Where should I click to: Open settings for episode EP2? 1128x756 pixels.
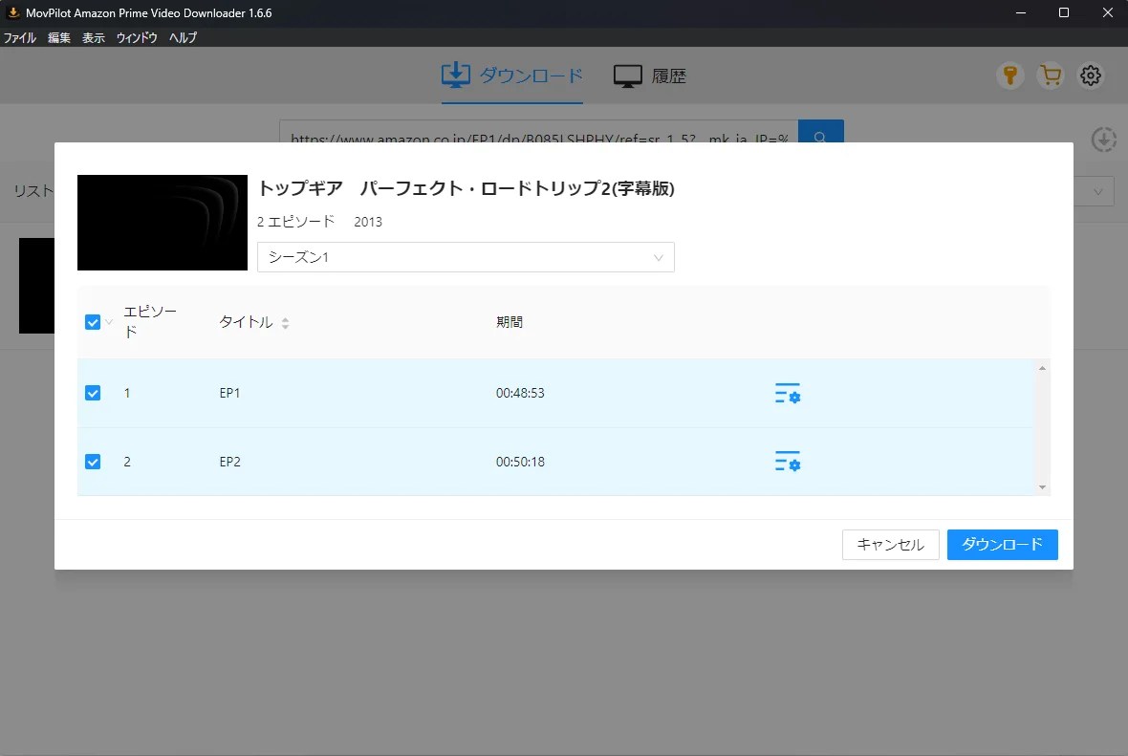tap(787, 462)
